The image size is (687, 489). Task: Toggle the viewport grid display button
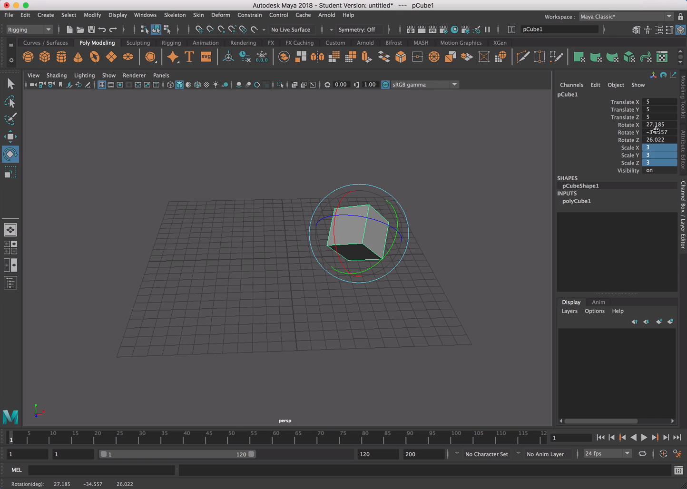pos(101,85)
